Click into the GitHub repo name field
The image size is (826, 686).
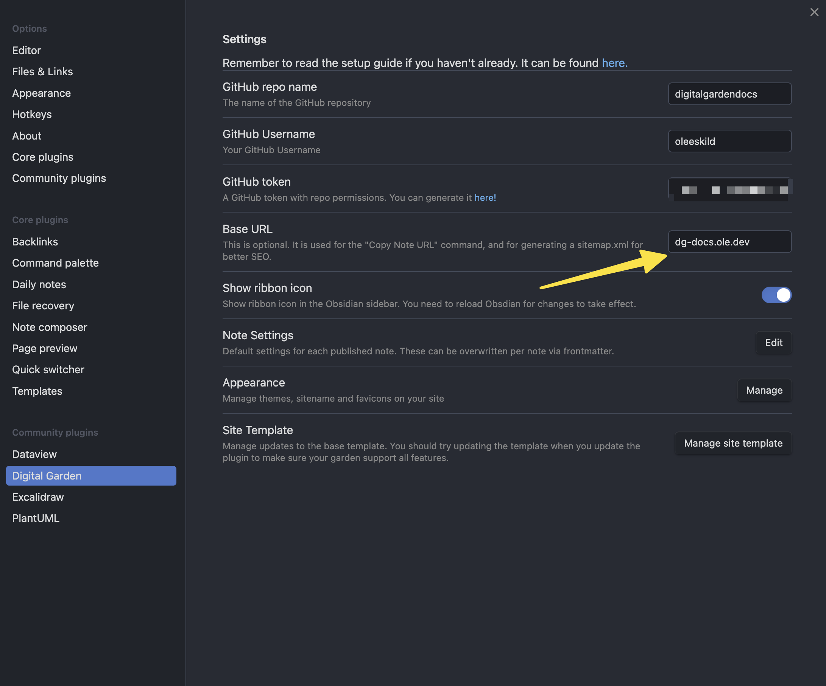729,94
